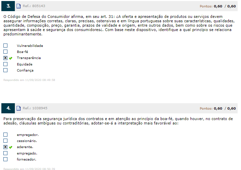241x170 pixels.
Task: Click the Ref.: 805143 reference text
Action: pyautogui.click(x=34, y=6)
